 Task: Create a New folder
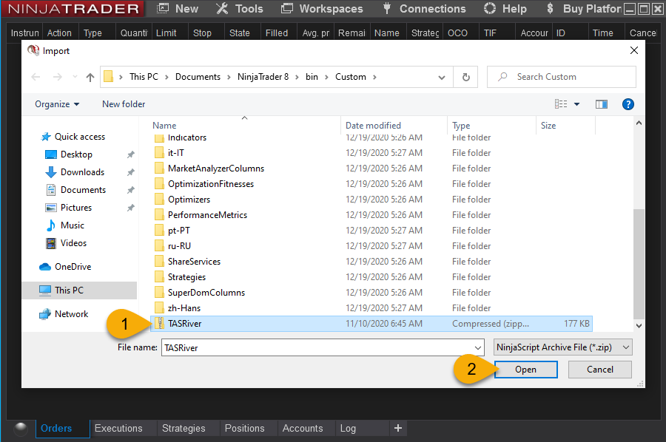pos(124,104)
